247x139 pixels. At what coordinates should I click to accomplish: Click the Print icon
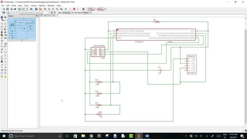point(11,9)
